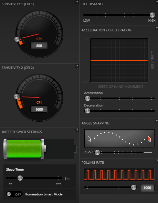The image size is (158, 203).
Task: Click the Deceleration slider handle
Action: pos(87,111)
